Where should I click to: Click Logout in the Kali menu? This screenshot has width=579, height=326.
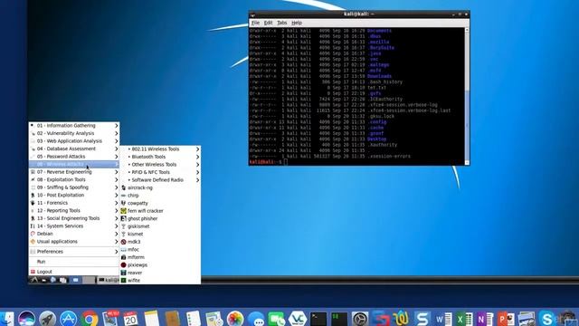click(x=74, y=272)
